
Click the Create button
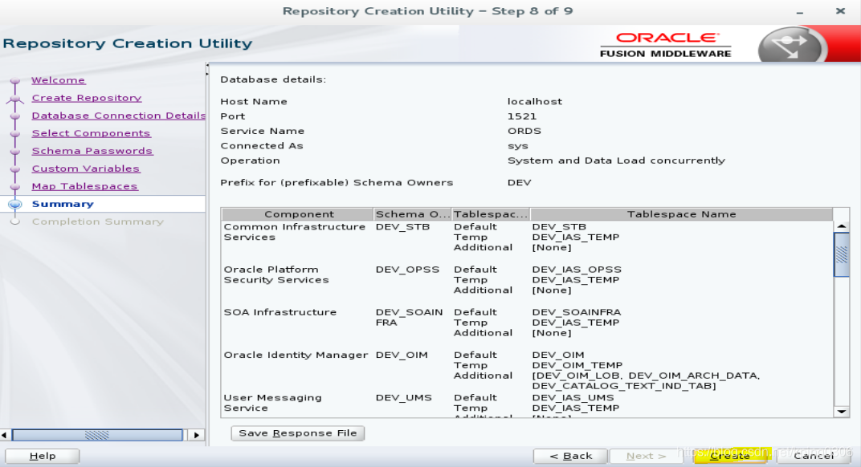click(729, 455)
